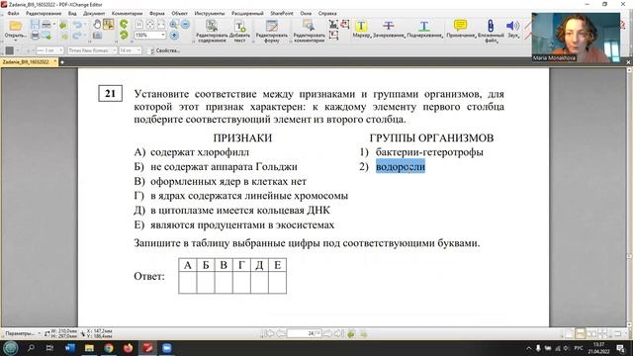This screenshot has height=356, width=633.
Task: Click the Add Text tool
Action: 239,31
